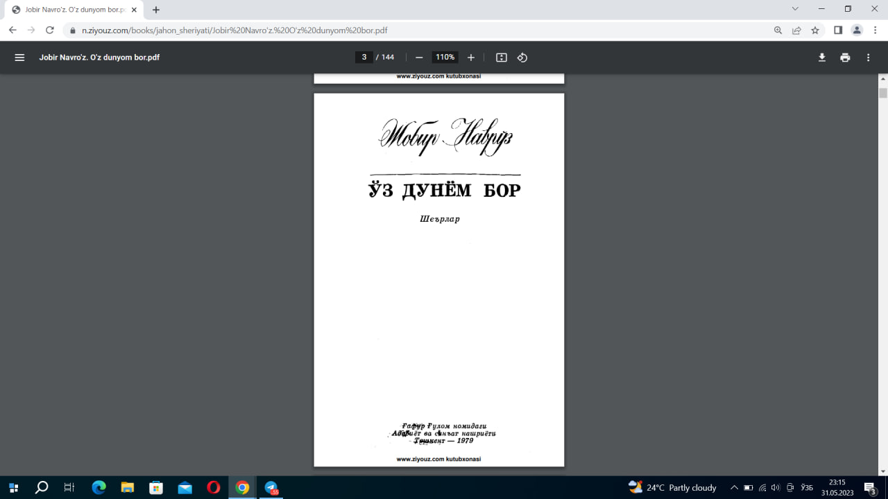
Task: Show hidden system tray icons
Action: tap(734, 487)
